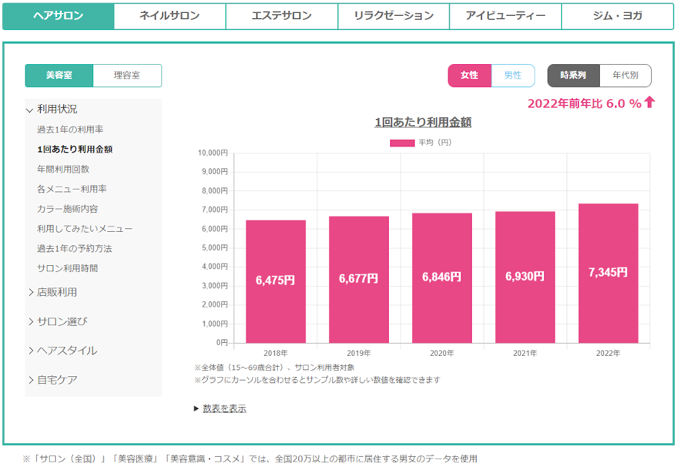Open the ネイルサロン tab
681x467 pixels.
(170, 16)
